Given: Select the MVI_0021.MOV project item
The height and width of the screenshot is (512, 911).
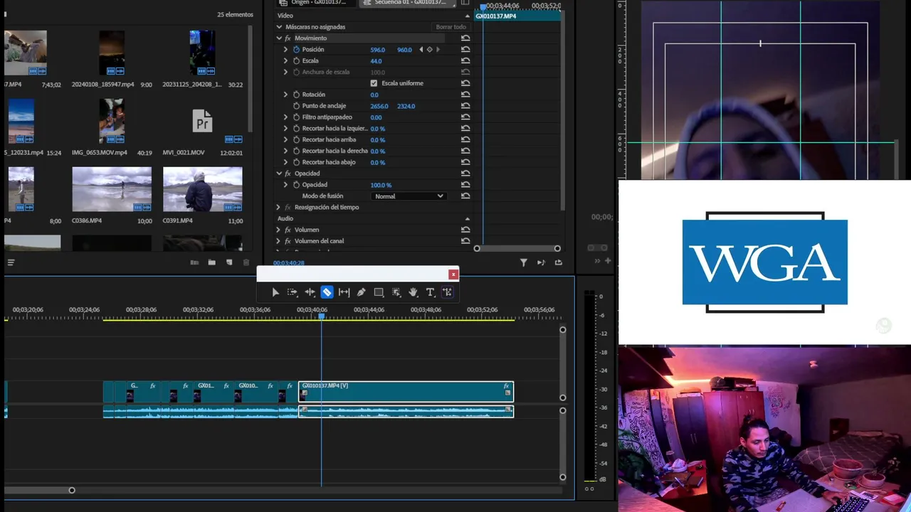Looking at the screenshot, I should pos(203,121).
